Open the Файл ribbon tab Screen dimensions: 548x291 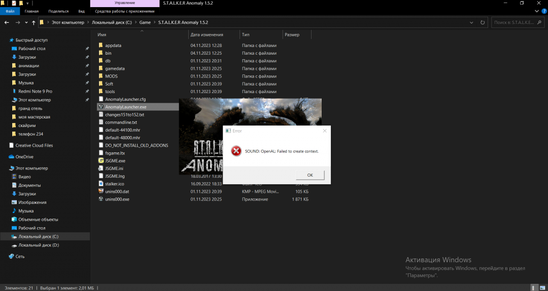pos(10,11)
